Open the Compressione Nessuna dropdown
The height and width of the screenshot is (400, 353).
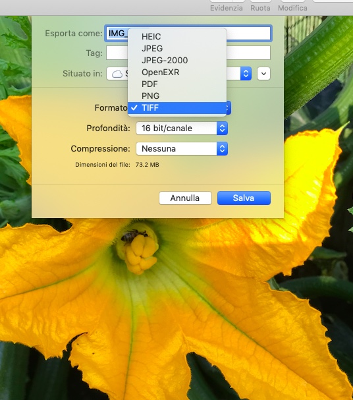[182, 148]
